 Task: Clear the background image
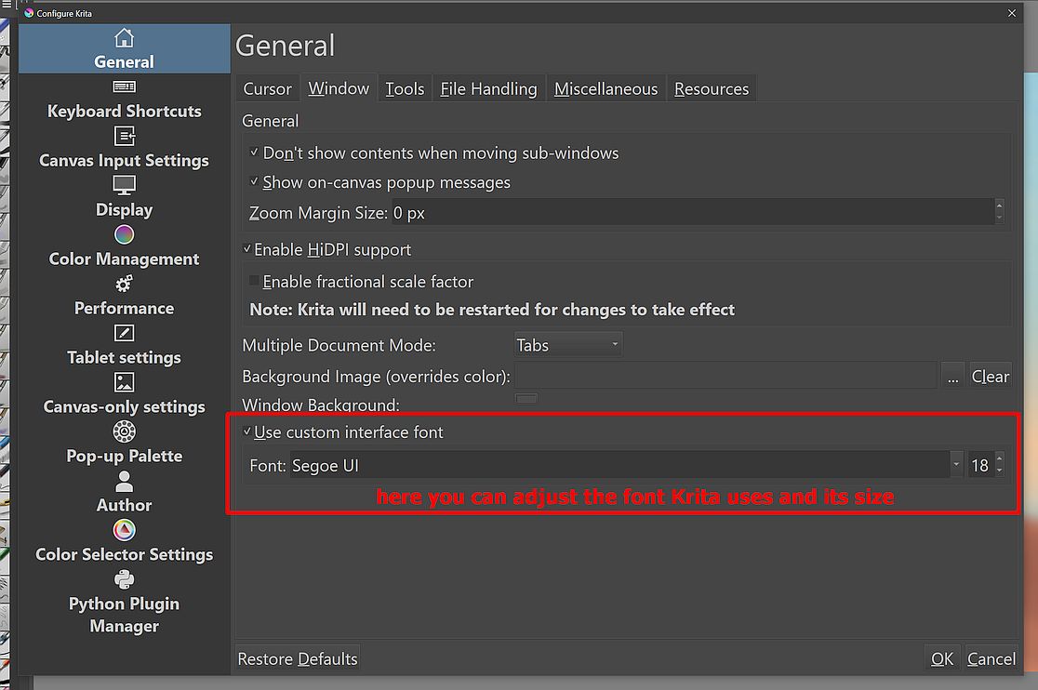coord(991,376)
